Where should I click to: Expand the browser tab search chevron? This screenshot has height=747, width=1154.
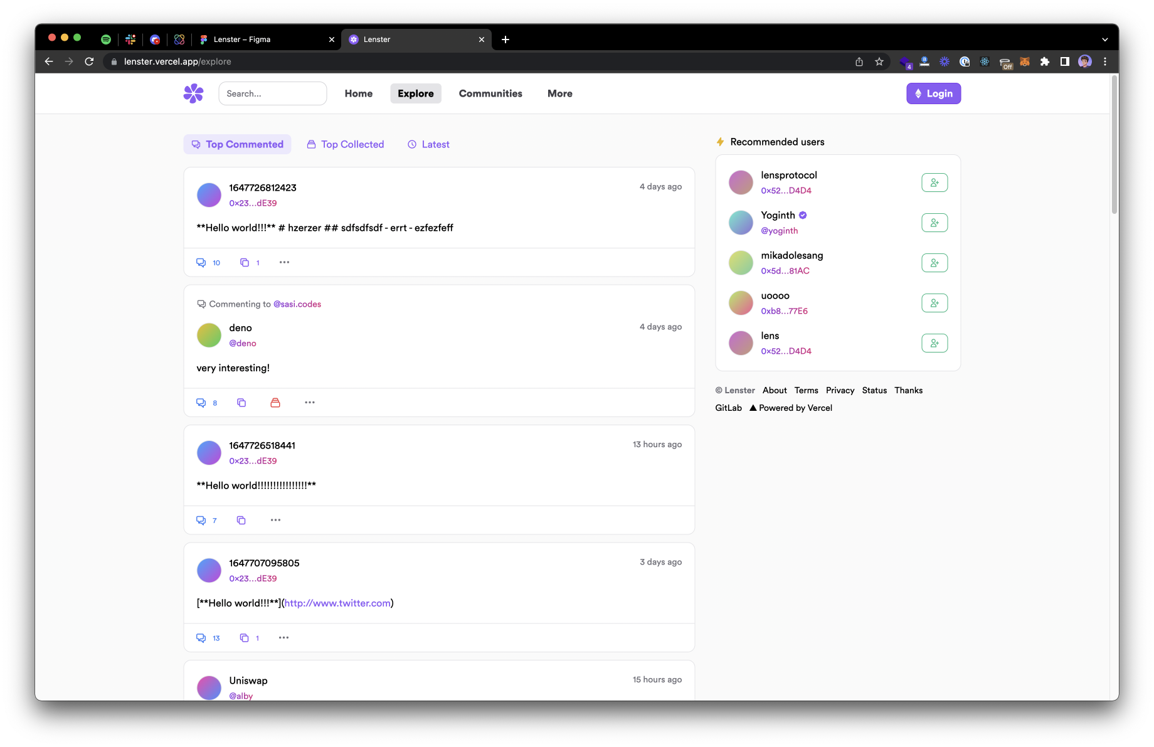(1105, 40)
